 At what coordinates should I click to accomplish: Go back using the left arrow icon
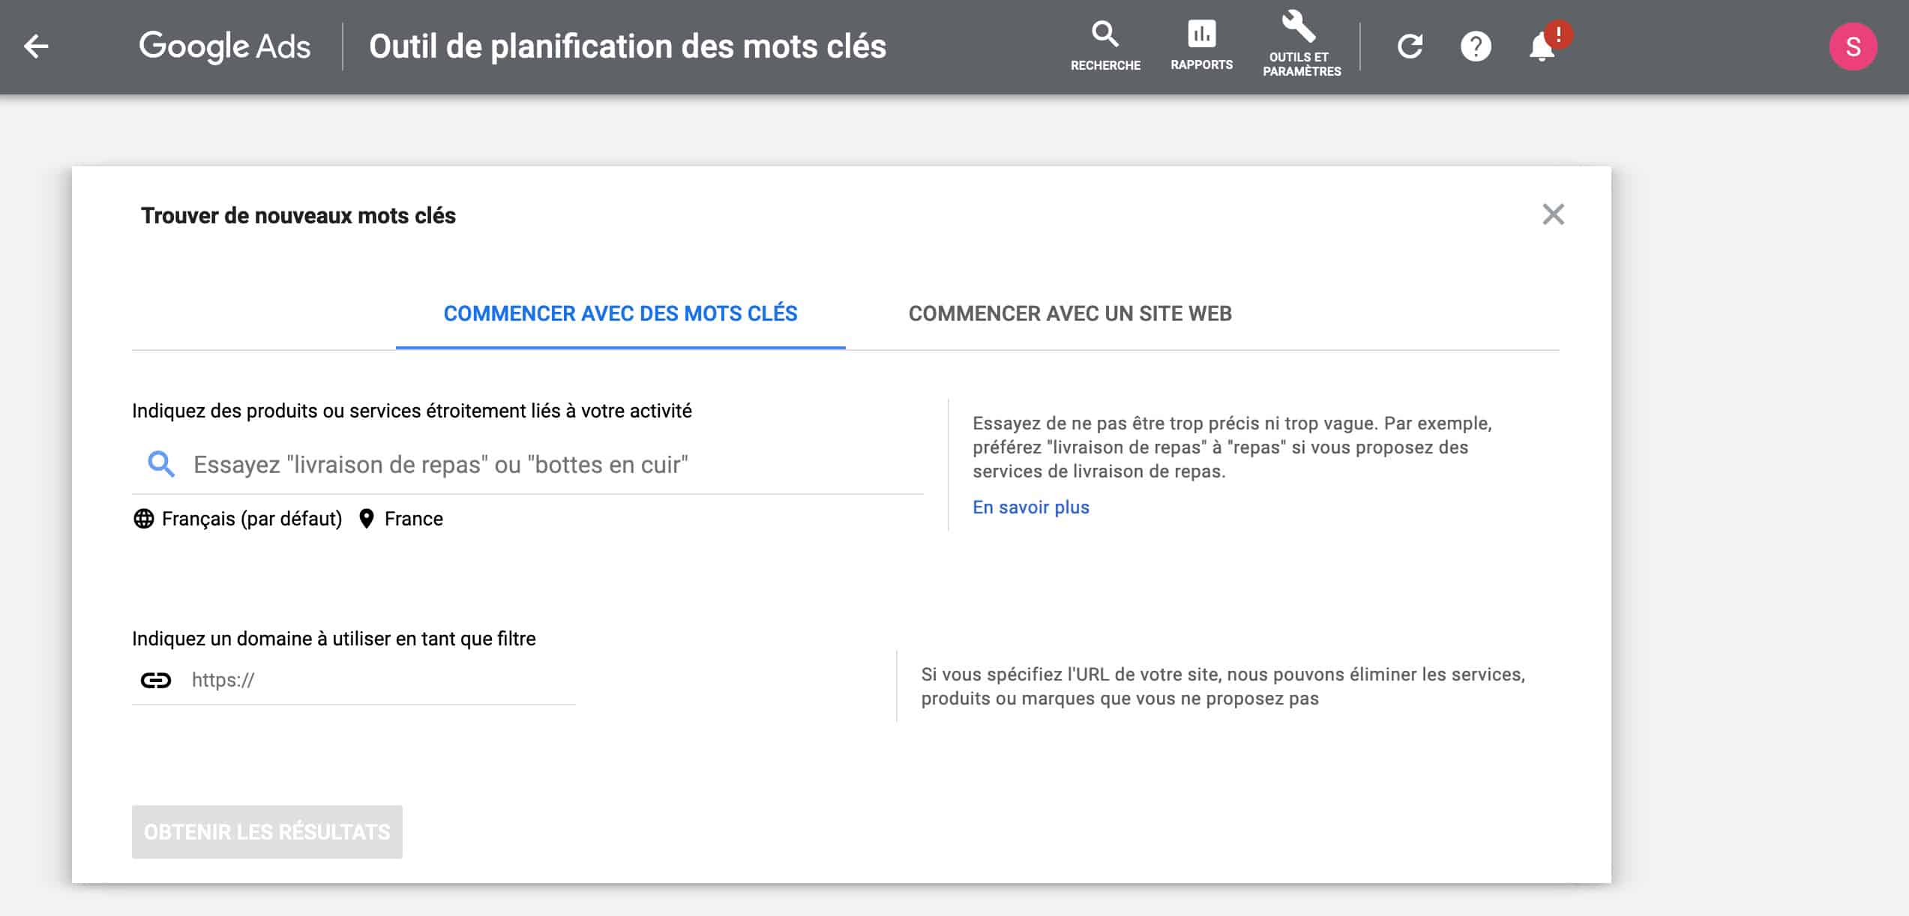(36, 46)
